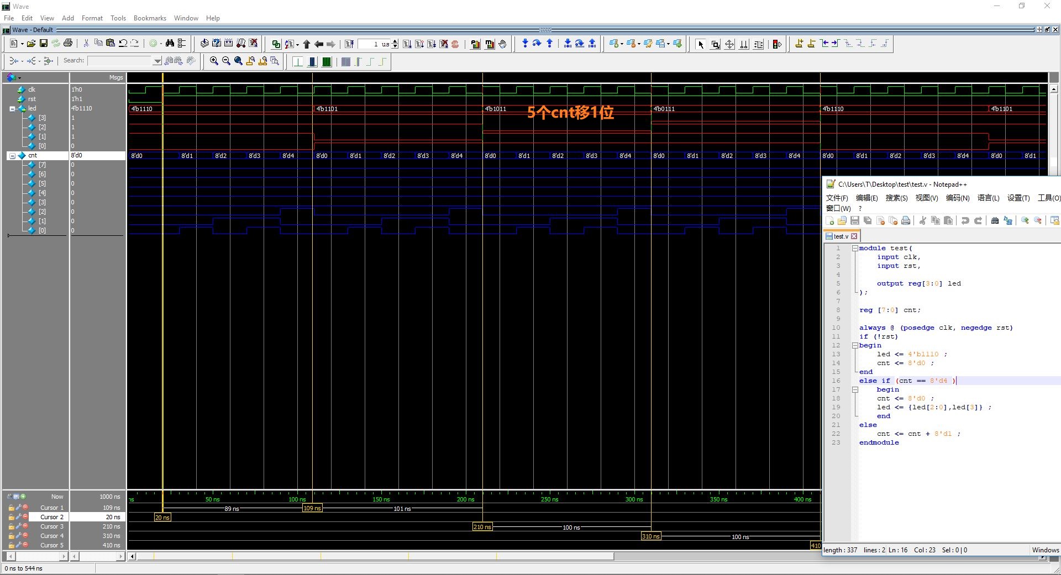Click the red remove icon for Cursor 1
The width and height of the screenshot is (1061, 575).
pos(25,508)
